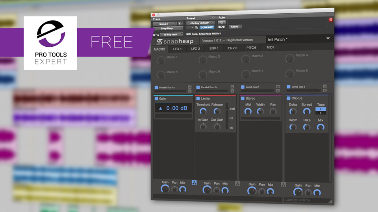This screenshot has width=378, height=212.
Task: Open the Muisc.1 track selector dropdown
Action: point(165,24)
